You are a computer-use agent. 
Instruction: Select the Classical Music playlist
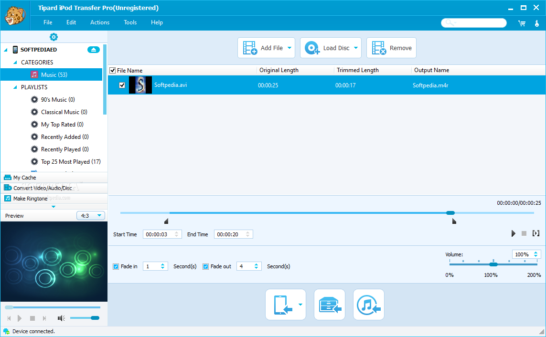[64, 112]
